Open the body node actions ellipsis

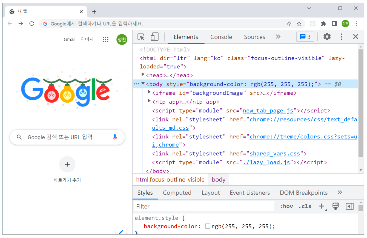136,84
